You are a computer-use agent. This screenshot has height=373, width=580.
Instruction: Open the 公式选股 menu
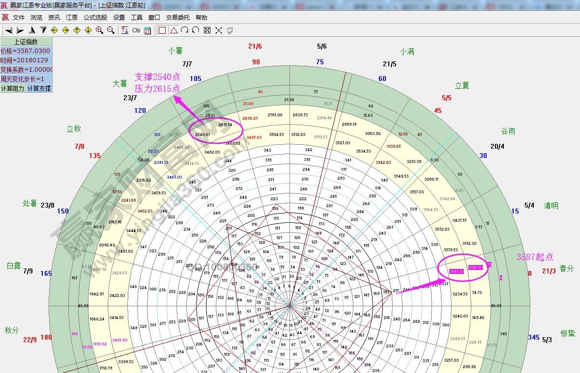[x=95, y=17]
